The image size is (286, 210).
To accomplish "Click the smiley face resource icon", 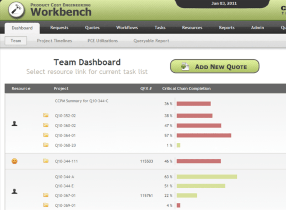I will (x=14, y=161).
